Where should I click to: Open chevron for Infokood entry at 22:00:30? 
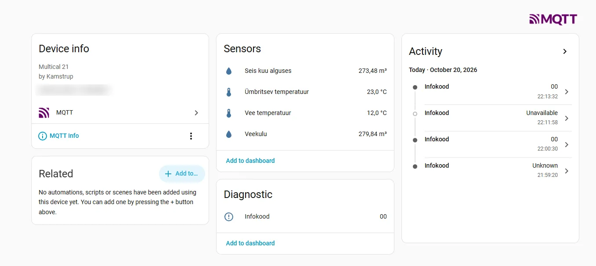pyautogui.click(x=567, y=144)
